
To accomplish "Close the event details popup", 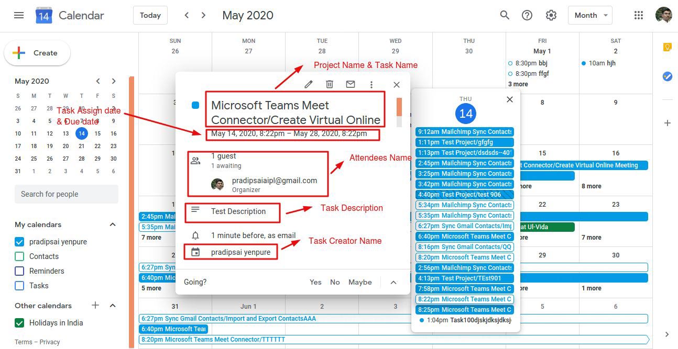I will pos(397,84).
